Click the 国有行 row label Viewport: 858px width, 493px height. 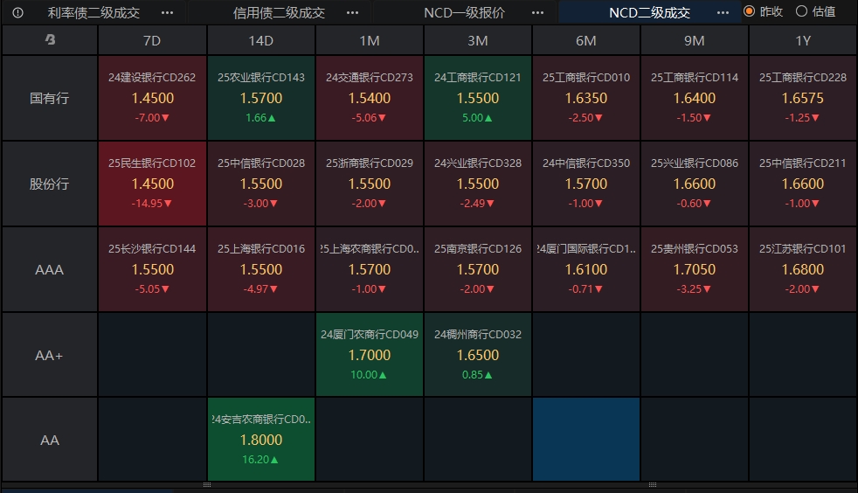(x=49, y=98)
